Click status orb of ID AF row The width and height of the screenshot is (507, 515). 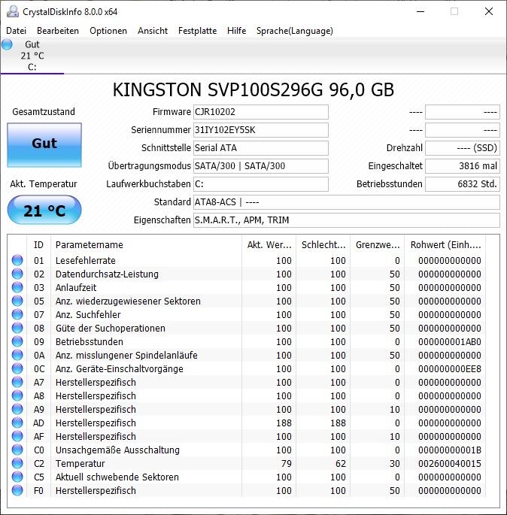[17, 436]
